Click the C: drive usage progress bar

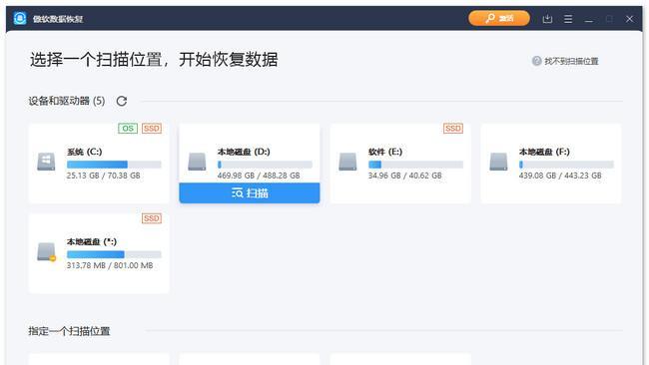(x=114, y=165)
